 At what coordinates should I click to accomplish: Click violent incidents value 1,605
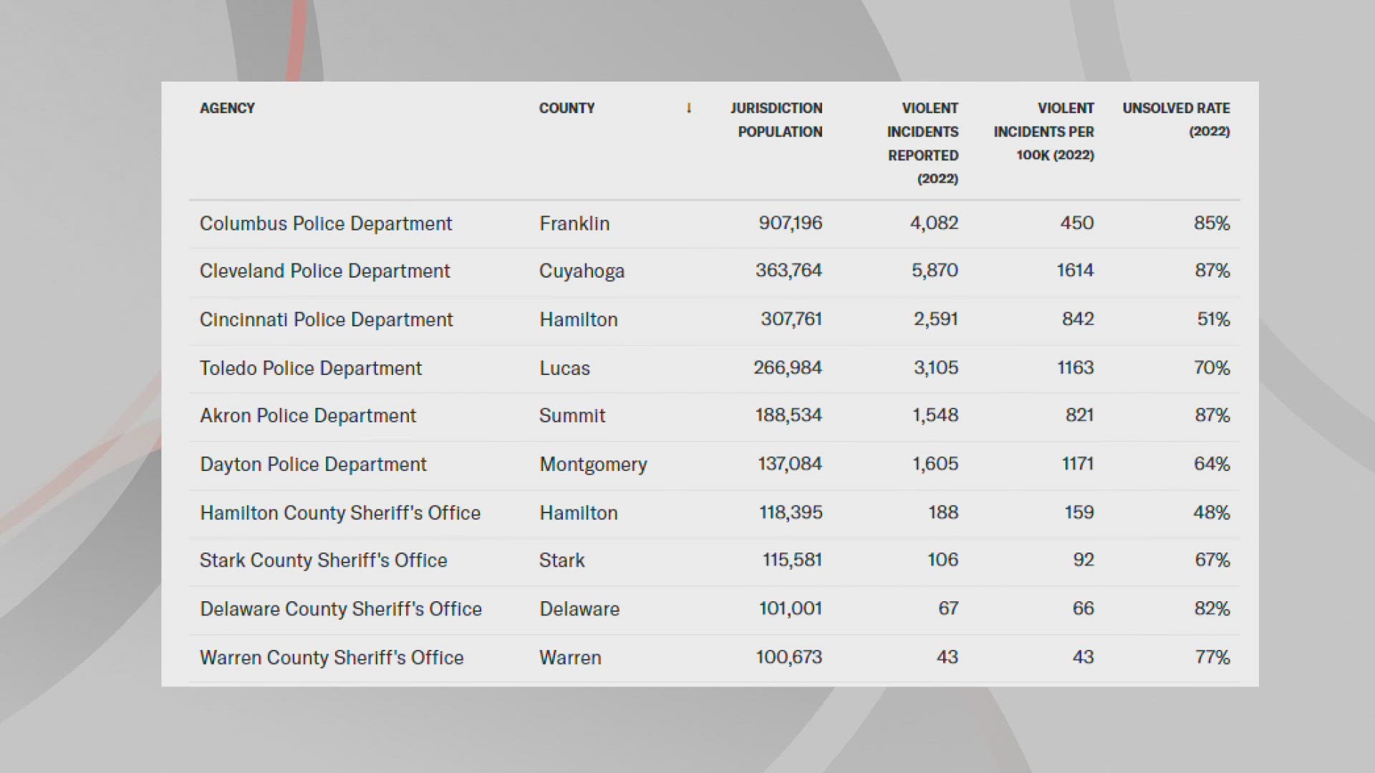[935, 464]
